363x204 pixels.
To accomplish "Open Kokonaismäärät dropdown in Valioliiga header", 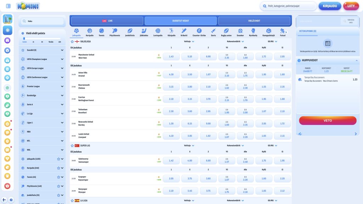I will click(235, 42).
